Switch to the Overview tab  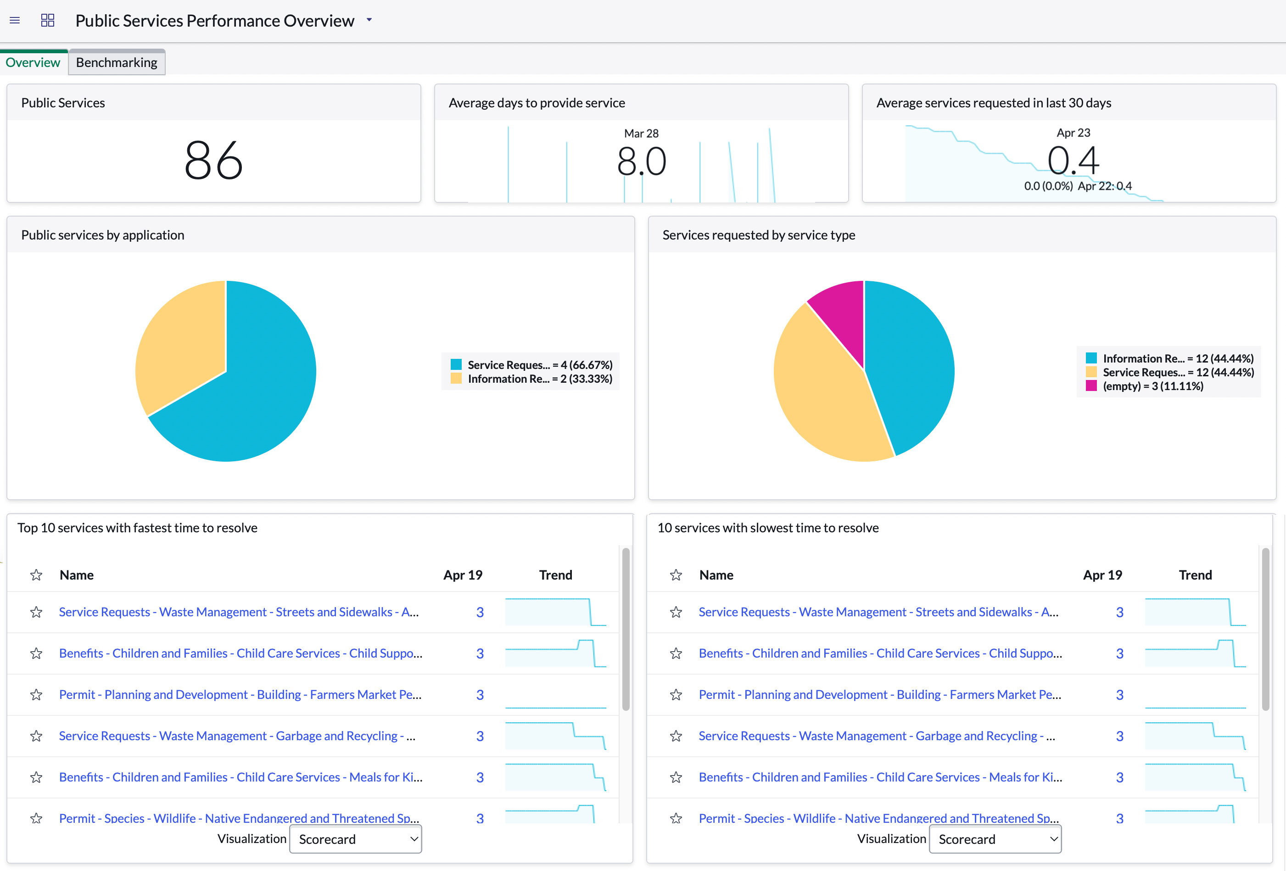point(33,62)
